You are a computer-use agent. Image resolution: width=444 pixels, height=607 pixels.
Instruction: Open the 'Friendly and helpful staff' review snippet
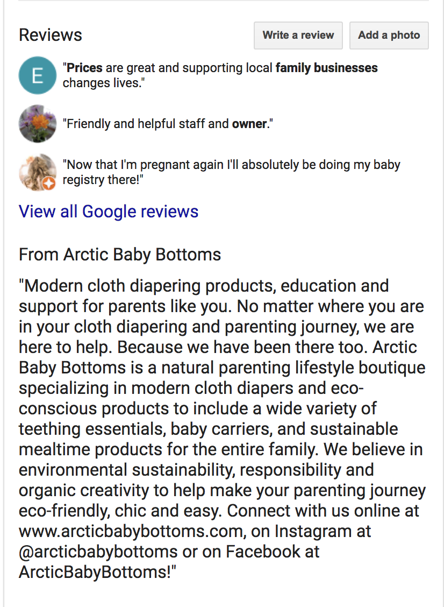(x=168, y=123)
